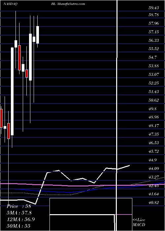Screen dimensions: 165x231
Task: Click the 47.35 price axis label
Action: pyautogui.click(x=154, y=134)
